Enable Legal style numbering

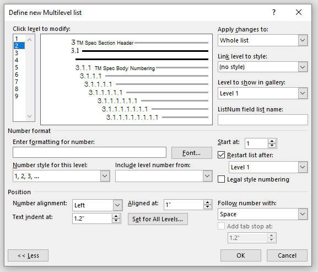(221, 179)
